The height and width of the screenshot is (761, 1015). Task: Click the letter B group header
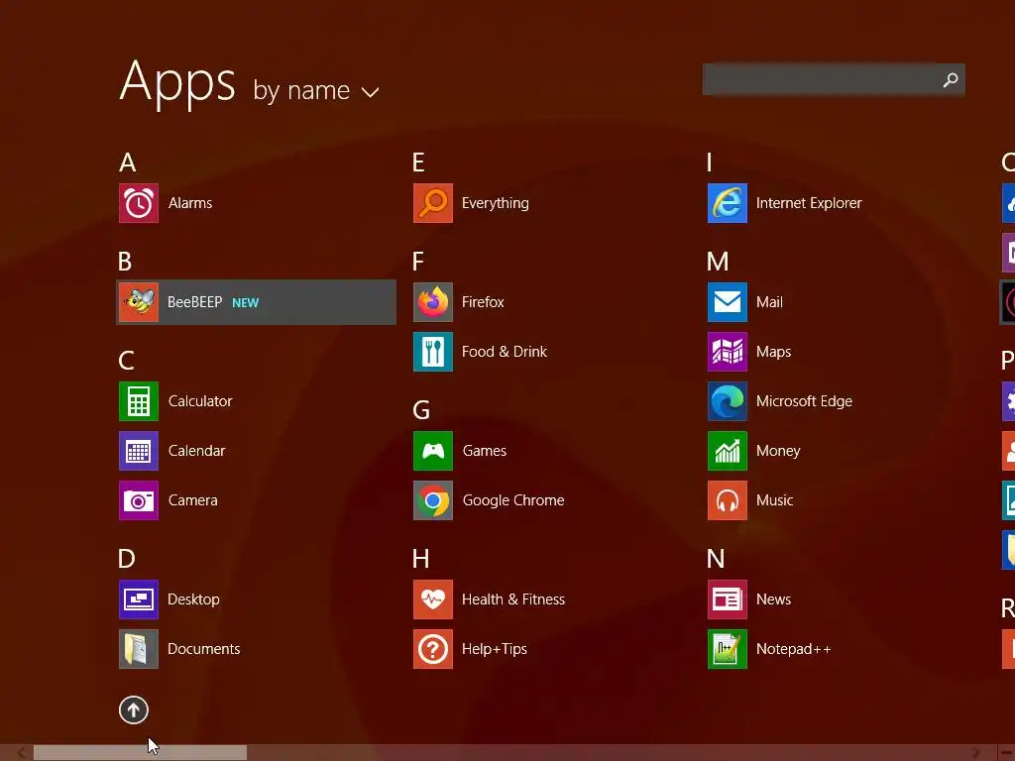point(125,262)
